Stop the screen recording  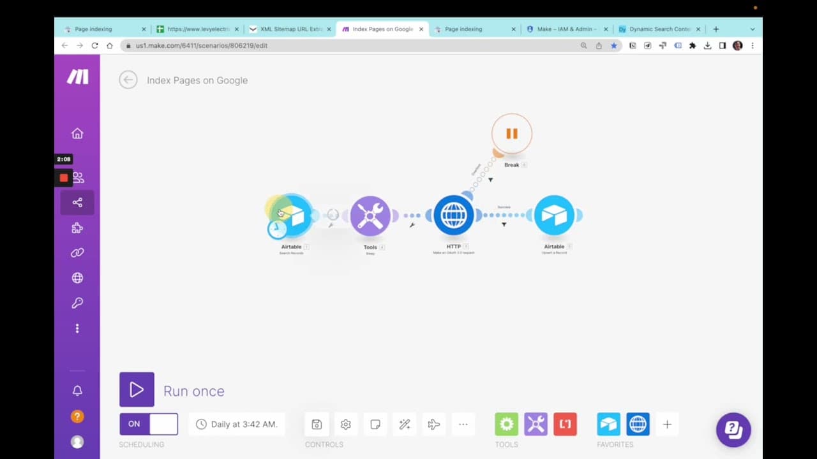63,177
